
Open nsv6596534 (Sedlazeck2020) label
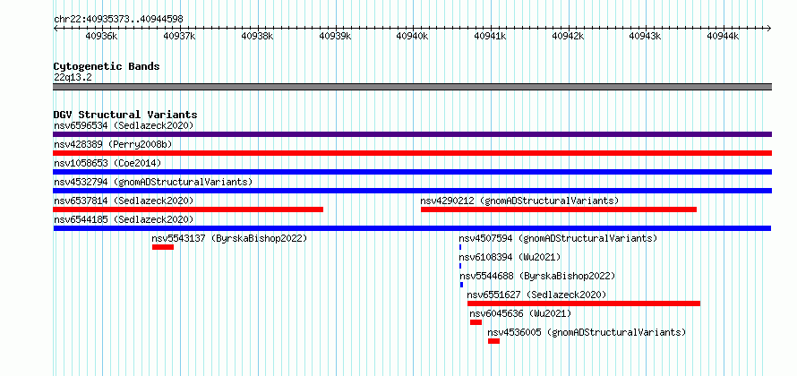124,125
